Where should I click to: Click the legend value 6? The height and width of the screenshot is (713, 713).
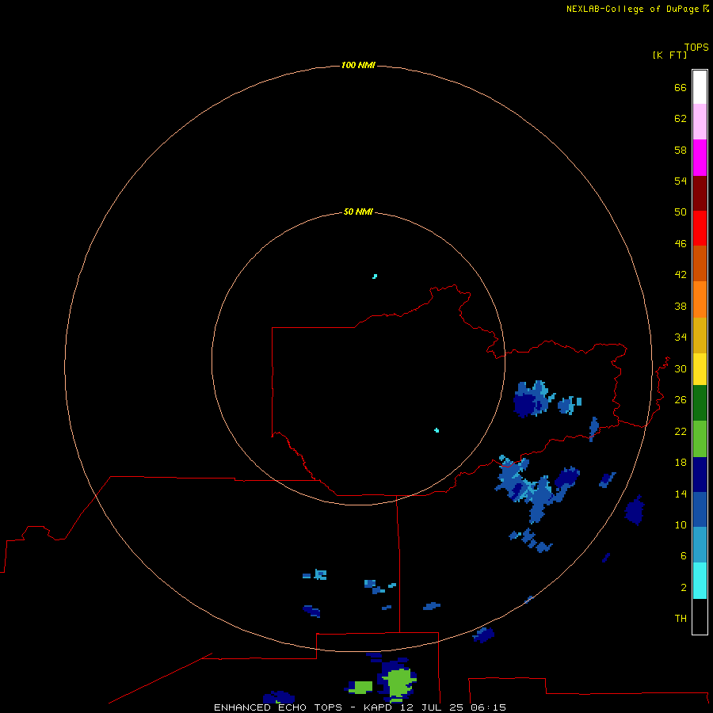tap(684, 556)
